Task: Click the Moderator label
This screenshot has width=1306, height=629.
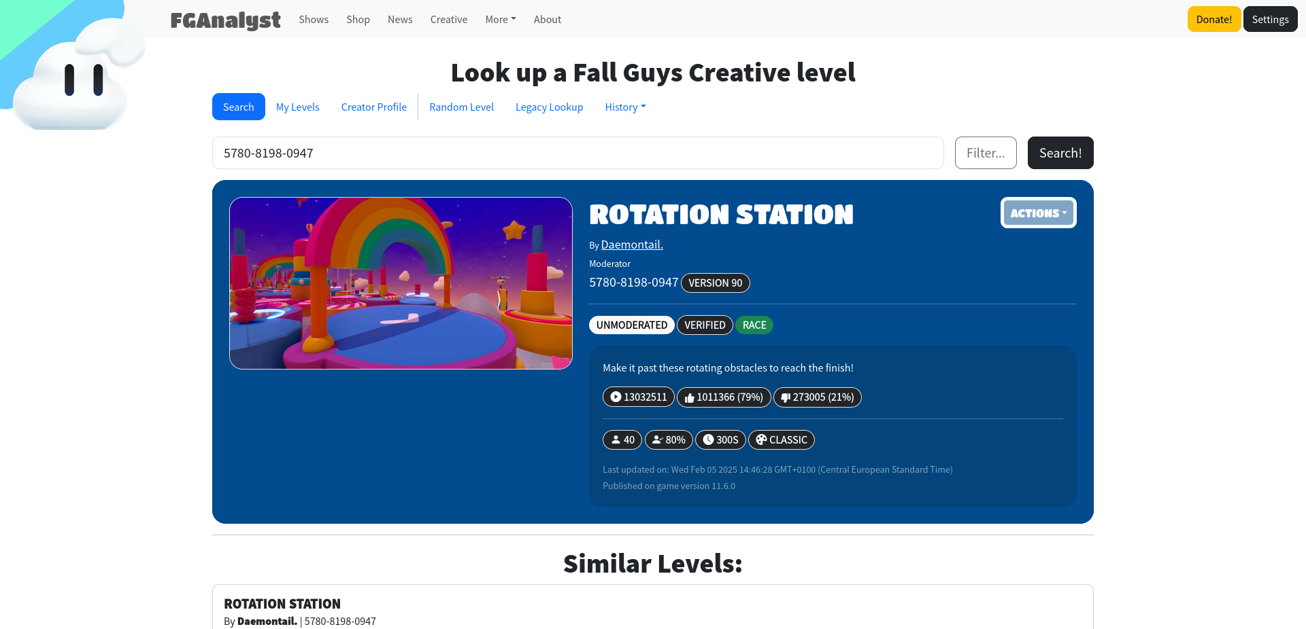Action: click(609, 264)
